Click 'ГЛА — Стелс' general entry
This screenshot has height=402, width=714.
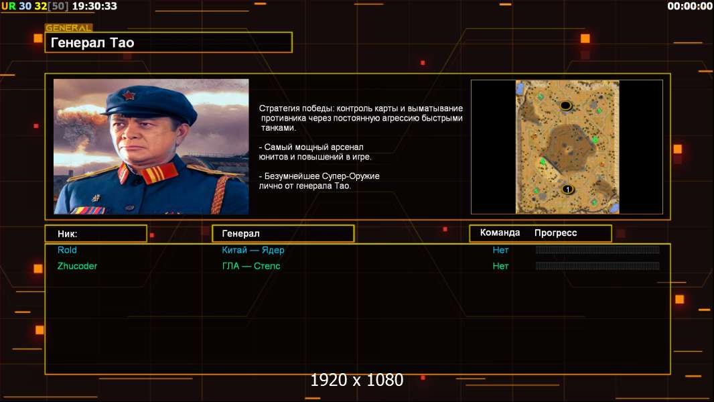coord(251,266)
